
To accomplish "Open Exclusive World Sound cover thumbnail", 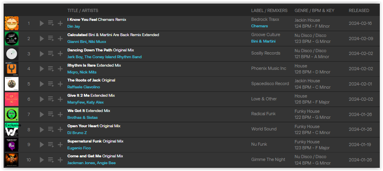I will [x=12, y=130].
